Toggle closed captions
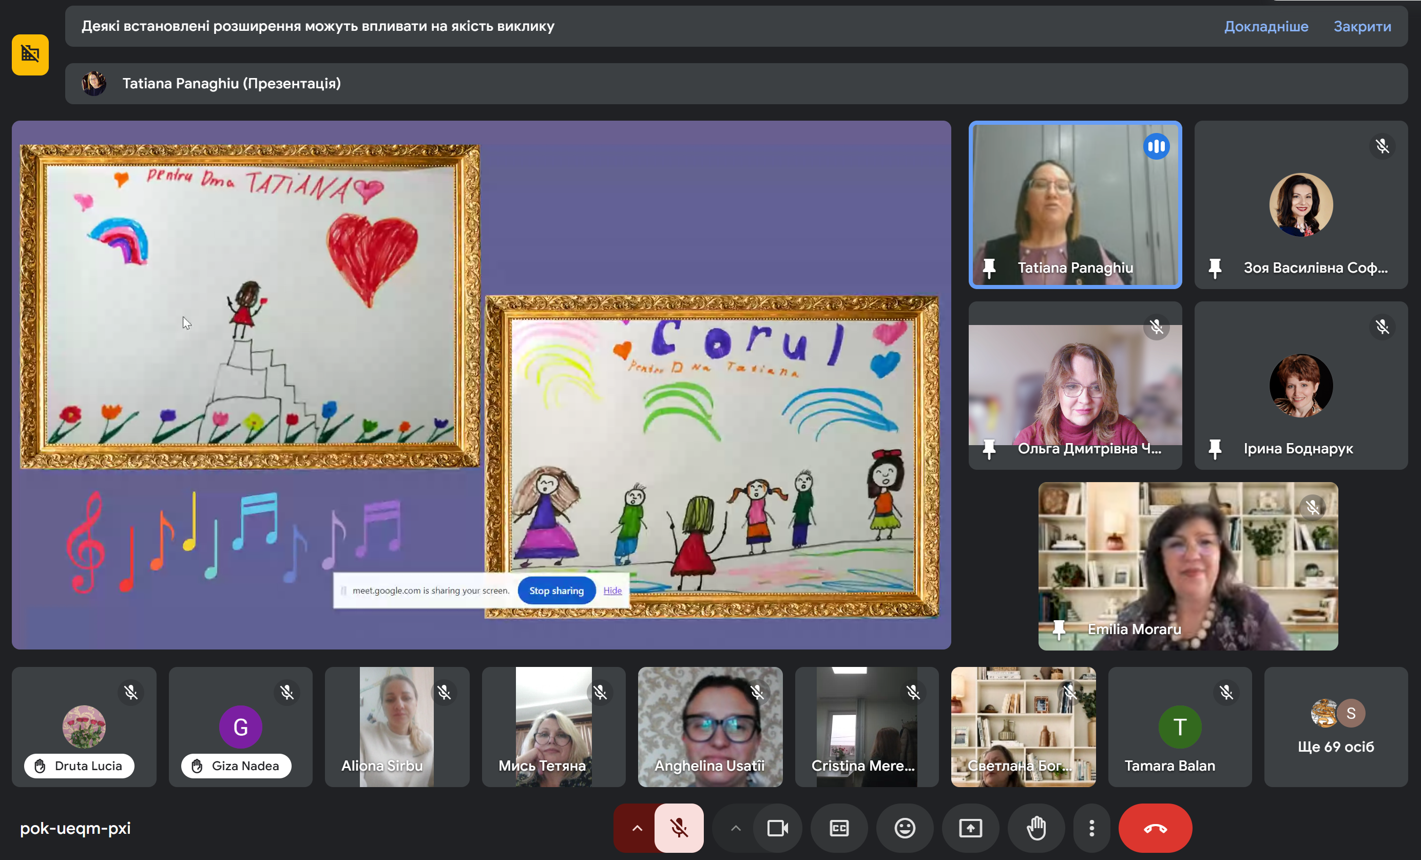 point(839,828)
